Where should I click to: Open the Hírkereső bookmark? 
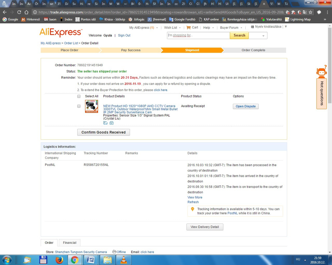pos(31,19)
